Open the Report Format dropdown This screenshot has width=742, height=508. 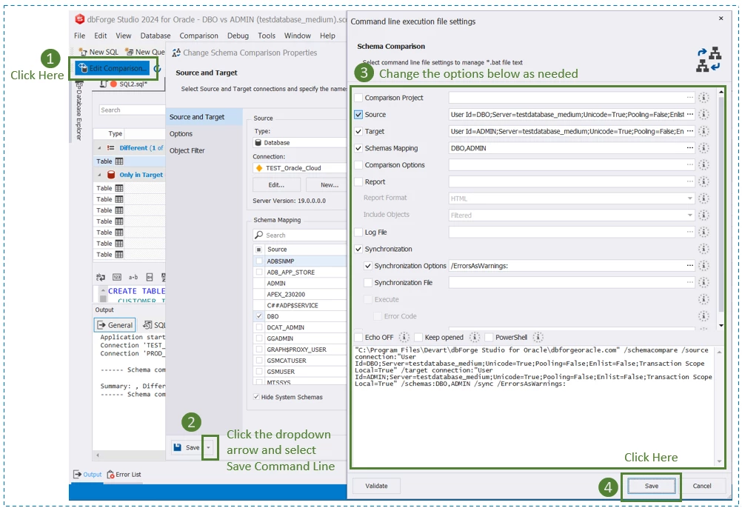click(x=690, y=198)
